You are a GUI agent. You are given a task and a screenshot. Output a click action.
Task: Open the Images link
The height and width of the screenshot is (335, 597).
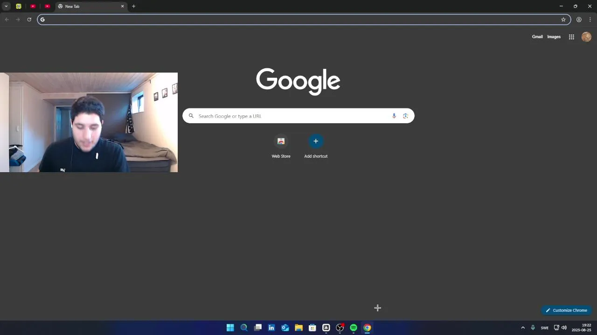point(554,37)
